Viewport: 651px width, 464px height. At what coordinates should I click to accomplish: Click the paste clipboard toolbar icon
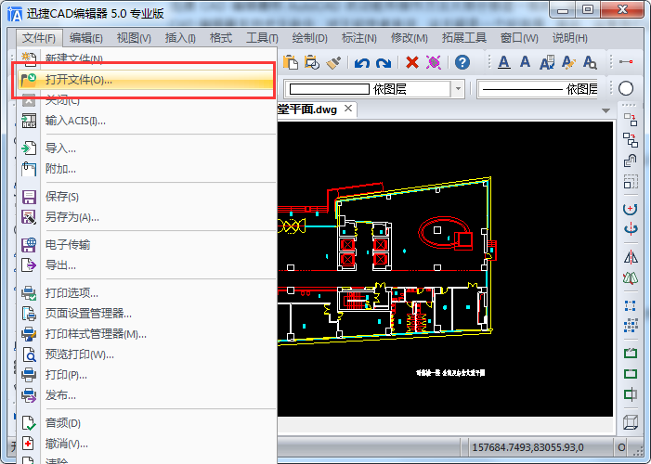pyautogui.click(x=291, y=62)
